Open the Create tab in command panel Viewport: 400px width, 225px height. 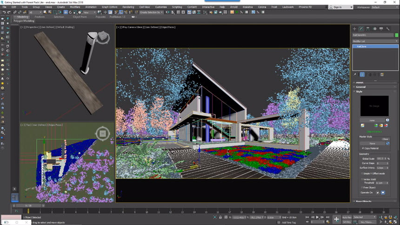[x=354, y=29]
